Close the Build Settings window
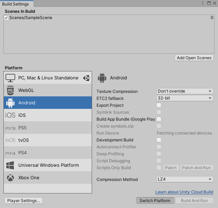Viewport: 218px width, 208px height. pos(215,3)
